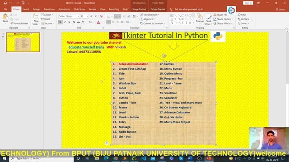Click the Select button in Editing group
Image resolution: width=289 pixels, height=162 pixels.
pos(243,23)
